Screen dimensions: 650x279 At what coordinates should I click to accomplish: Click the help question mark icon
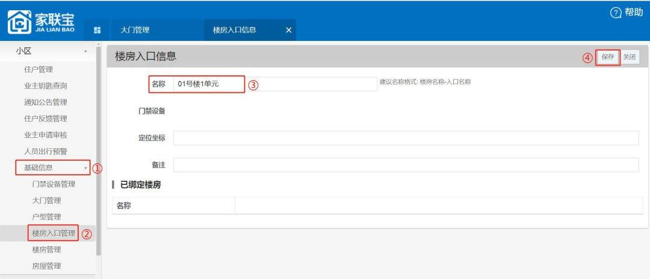click(x=616, y=13)
